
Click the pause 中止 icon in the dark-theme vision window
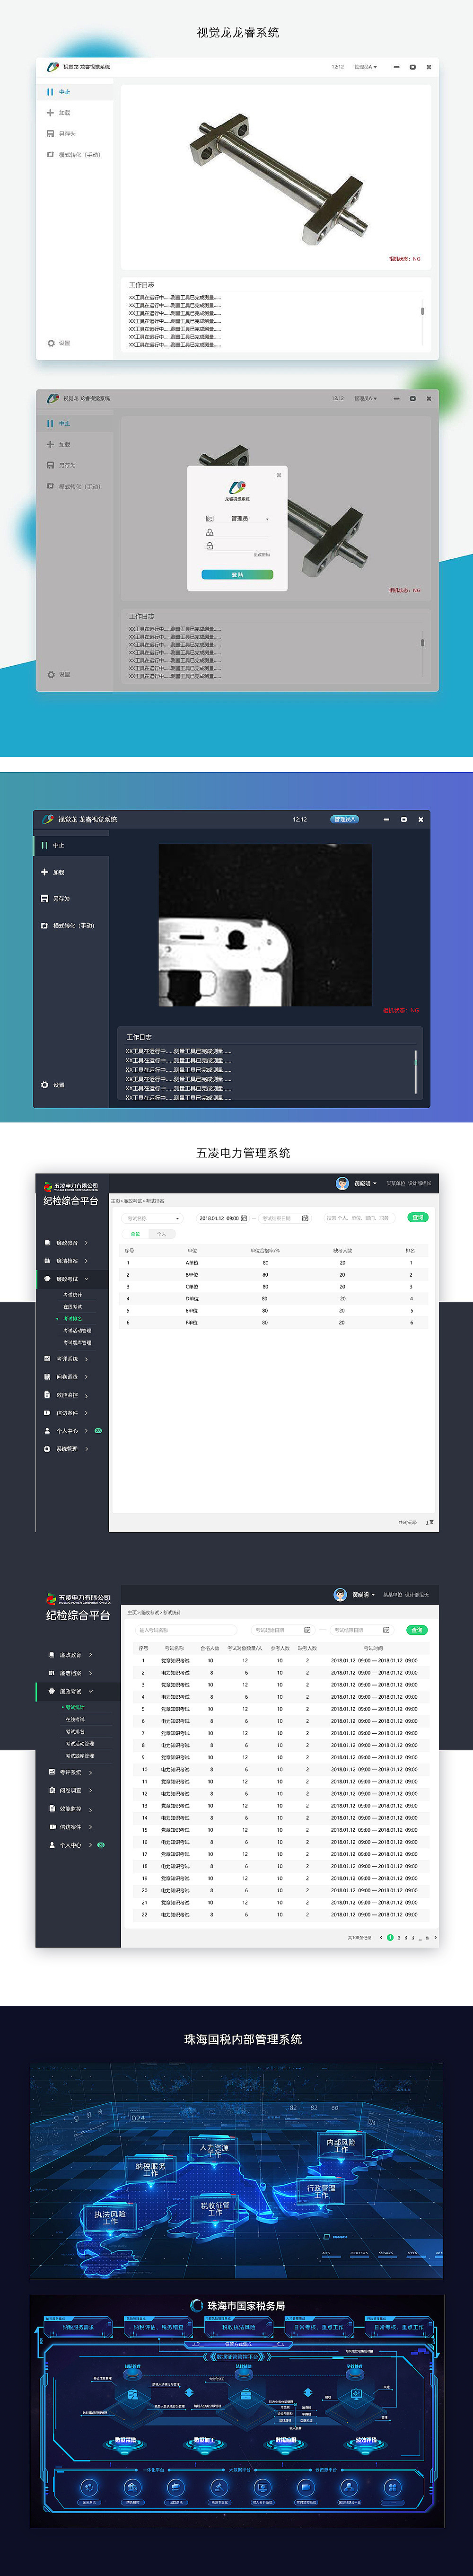(44, 845)
